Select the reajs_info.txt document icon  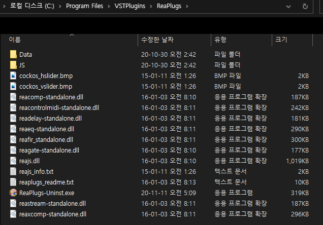(x=13, y=172)
